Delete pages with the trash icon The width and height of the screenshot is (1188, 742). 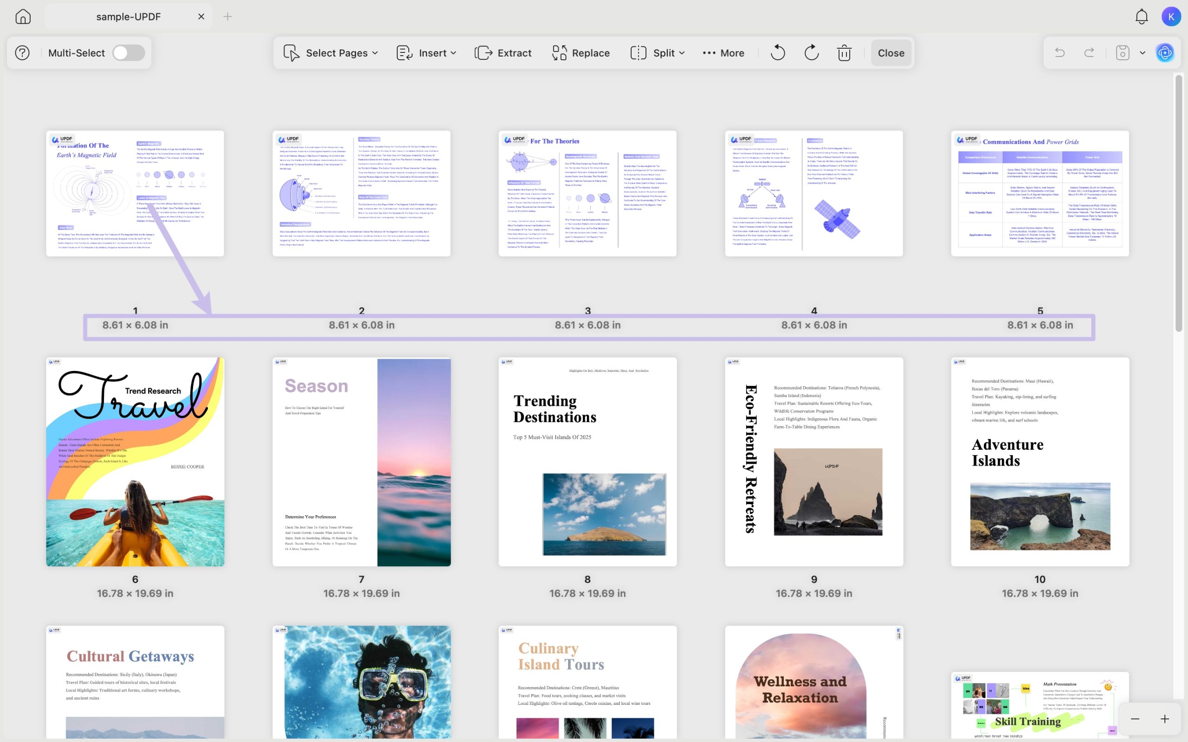click(844, 52)
